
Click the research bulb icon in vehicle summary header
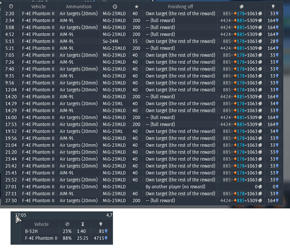point(101,224)
